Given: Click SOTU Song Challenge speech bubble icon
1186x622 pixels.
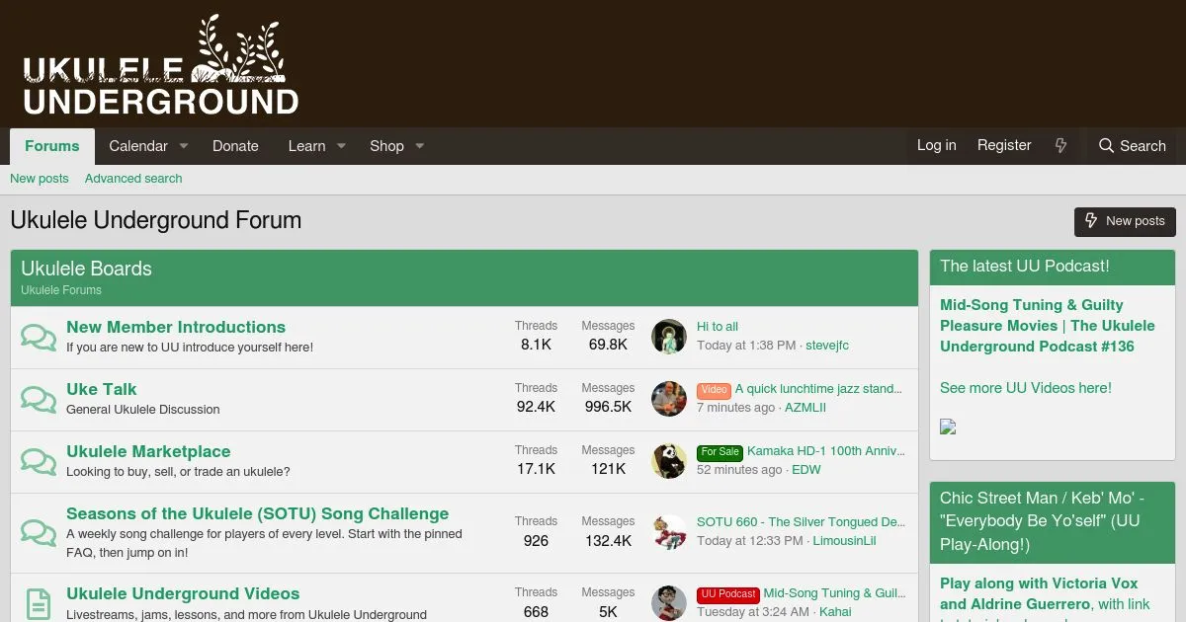Looking at the screenshot, I should point(39,532).
